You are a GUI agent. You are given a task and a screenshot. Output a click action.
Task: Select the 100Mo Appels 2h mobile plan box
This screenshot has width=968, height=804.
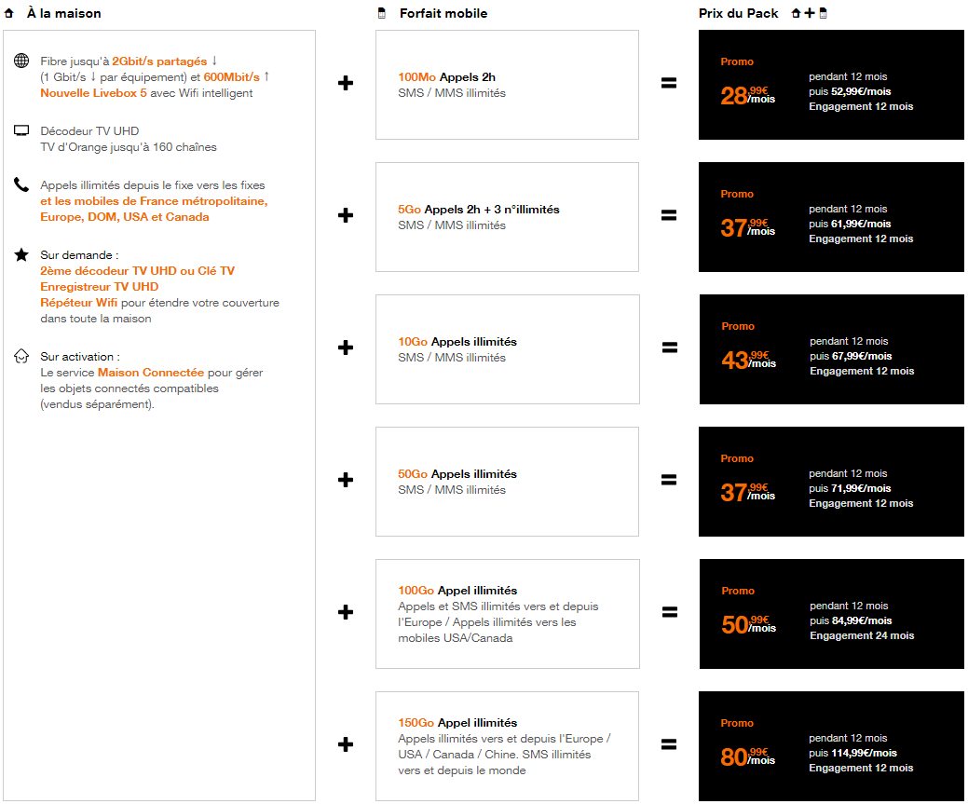click(507, 85)
